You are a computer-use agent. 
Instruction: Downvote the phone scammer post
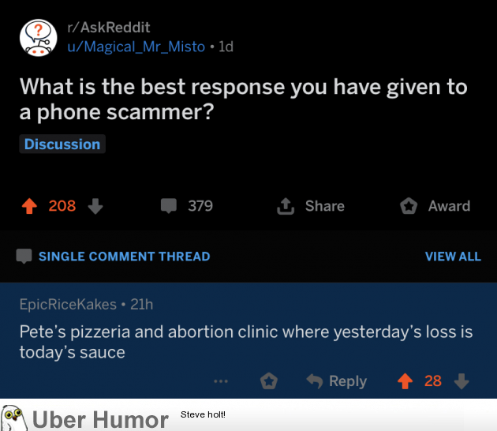(95, 206)
